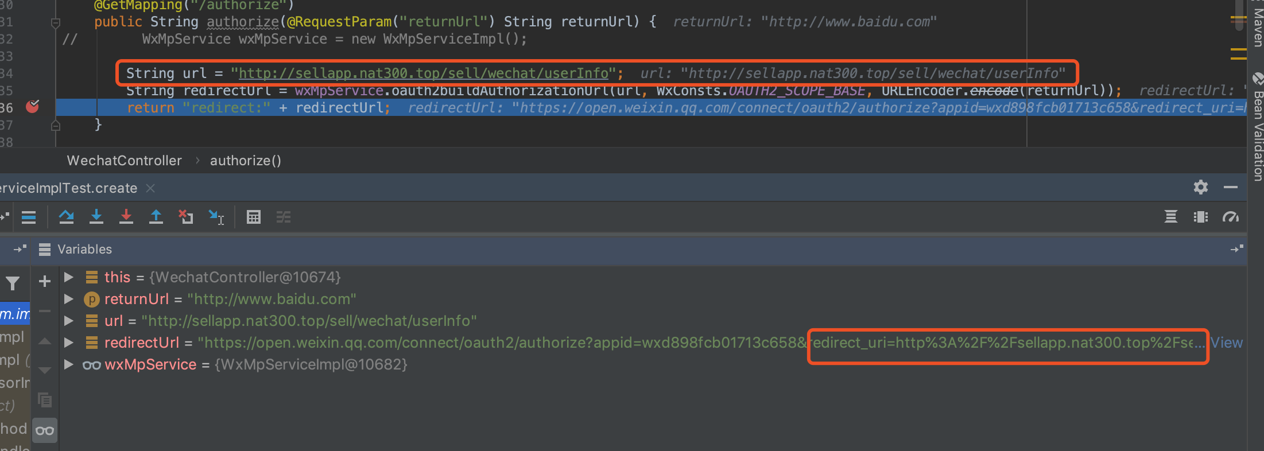Expand the redirectUrl variable node

[x=69, y=343]
